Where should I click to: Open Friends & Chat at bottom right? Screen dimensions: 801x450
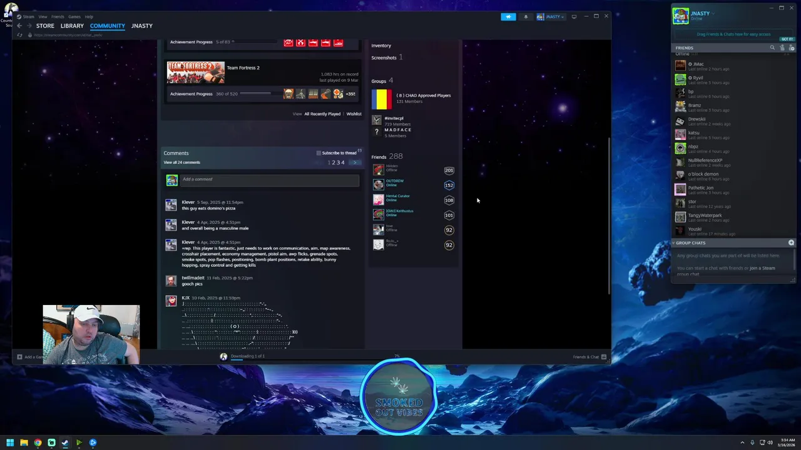click(589, 357)
